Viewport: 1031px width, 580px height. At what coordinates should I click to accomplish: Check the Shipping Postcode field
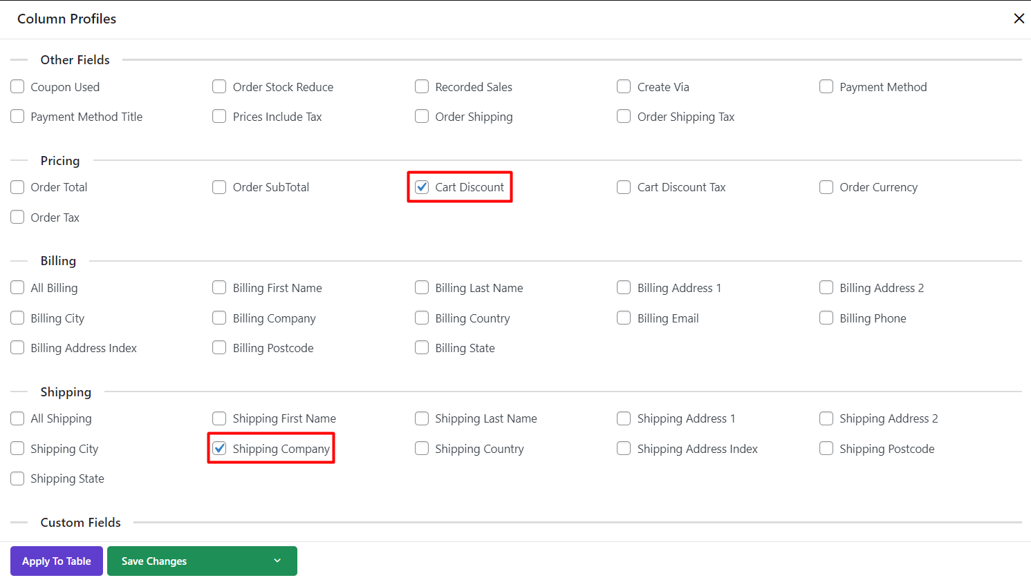[x=826, y=449]
